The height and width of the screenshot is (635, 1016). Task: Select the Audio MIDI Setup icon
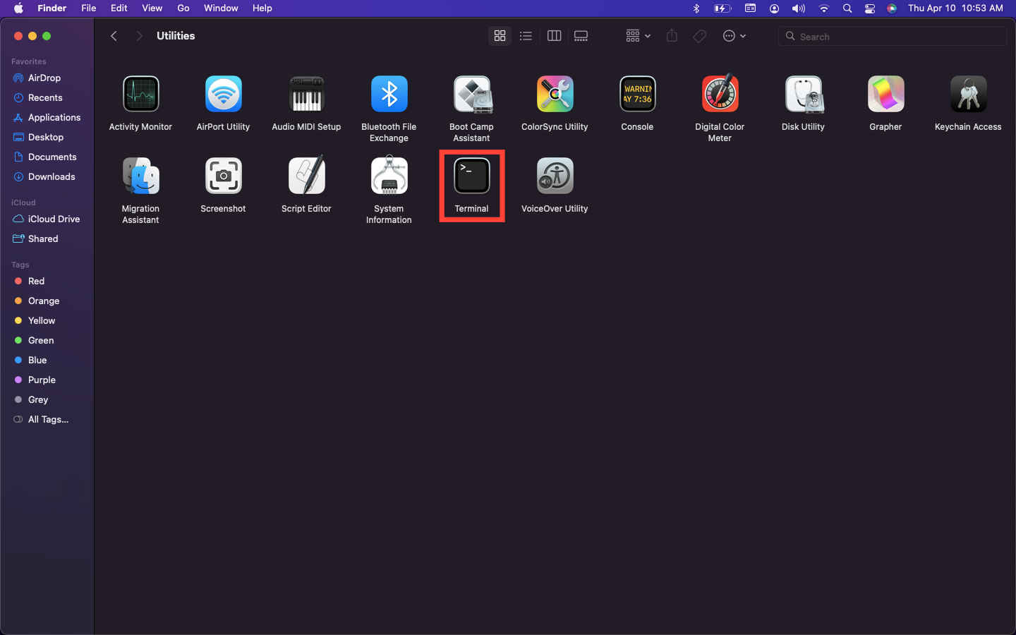pos(306,95)
